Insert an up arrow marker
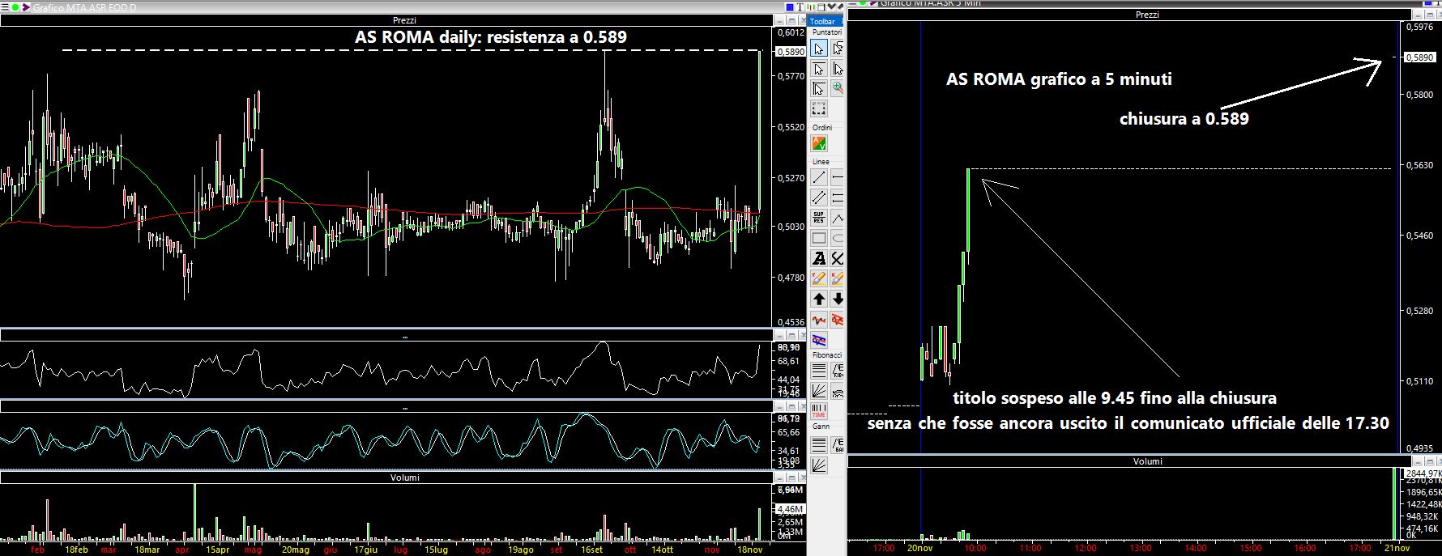This screenshot has height=556, width=1442. pyautogui.click(x=819, y=299)
